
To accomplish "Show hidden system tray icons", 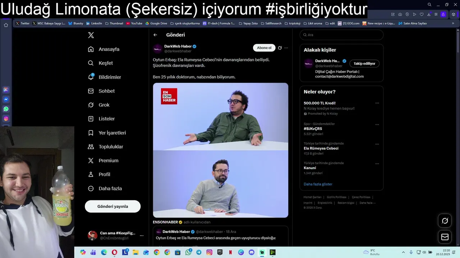I will point(403,252).
